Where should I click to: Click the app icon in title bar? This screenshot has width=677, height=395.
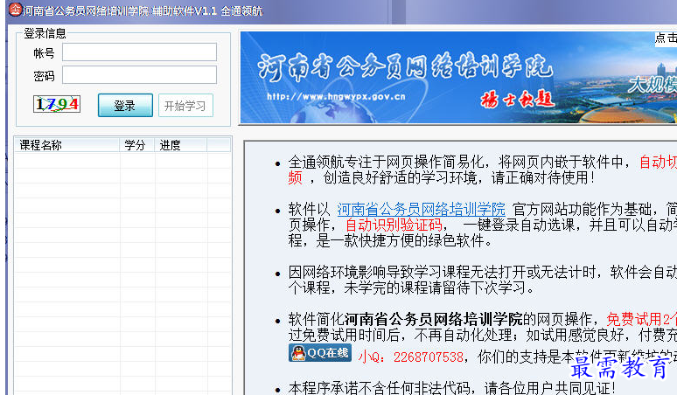pyautogui.click(x=15, y=9)
